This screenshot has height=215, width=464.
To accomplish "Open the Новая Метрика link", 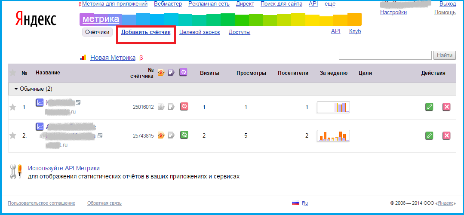I will pos(113,58).
